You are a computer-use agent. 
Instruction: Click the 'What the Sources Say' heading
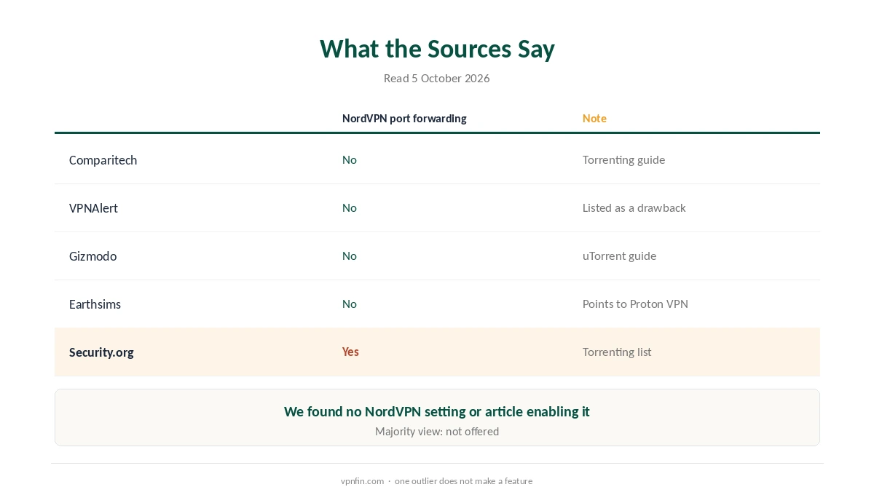pos(437,49)
